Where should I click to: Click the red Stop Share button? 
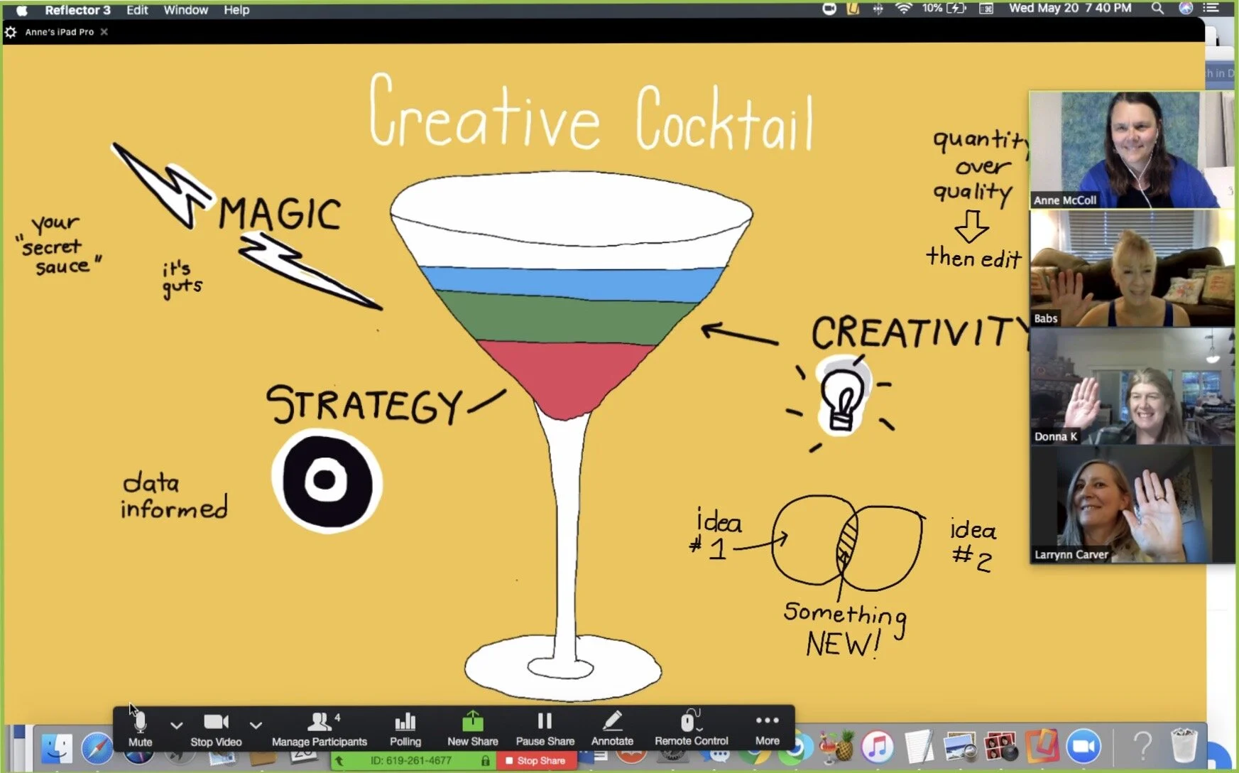click(537, 760)
